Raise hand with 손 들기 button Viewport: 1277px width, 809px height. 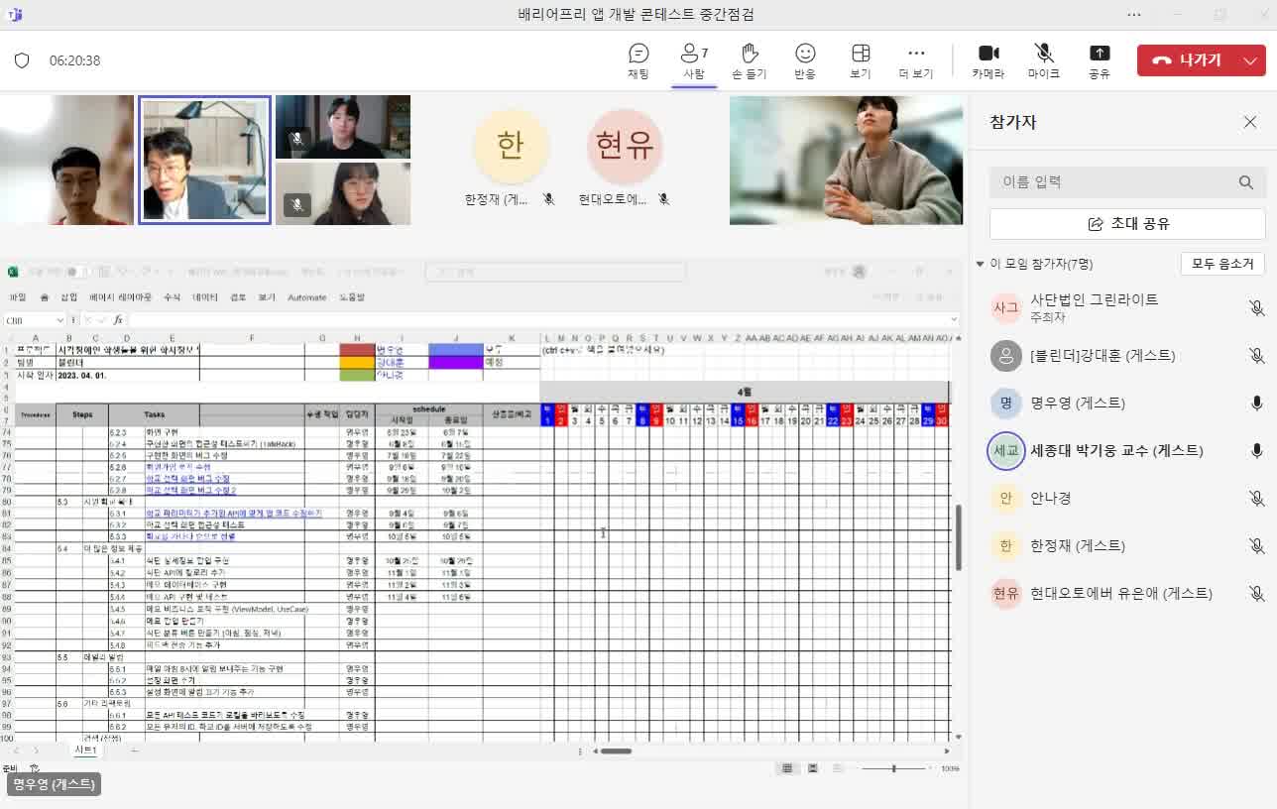(x=750, y=60)
